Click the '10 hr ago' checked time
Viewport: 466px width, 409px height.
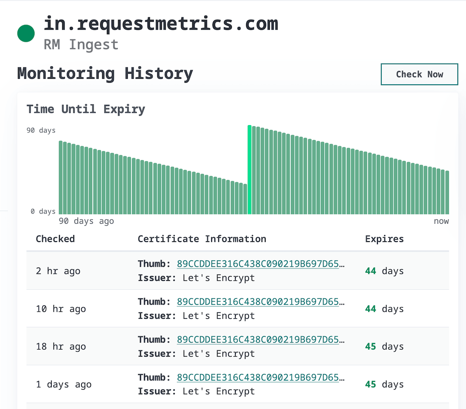tap(61, 309)
